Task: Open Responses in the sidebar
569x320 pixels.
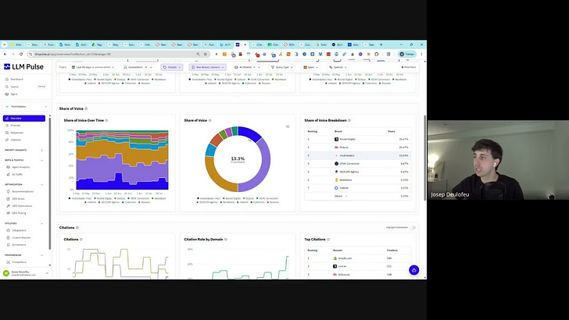Action: [15, 133]
